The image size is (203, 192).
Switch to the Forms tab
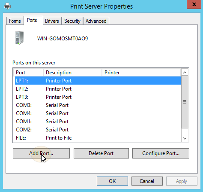point(15,21)
